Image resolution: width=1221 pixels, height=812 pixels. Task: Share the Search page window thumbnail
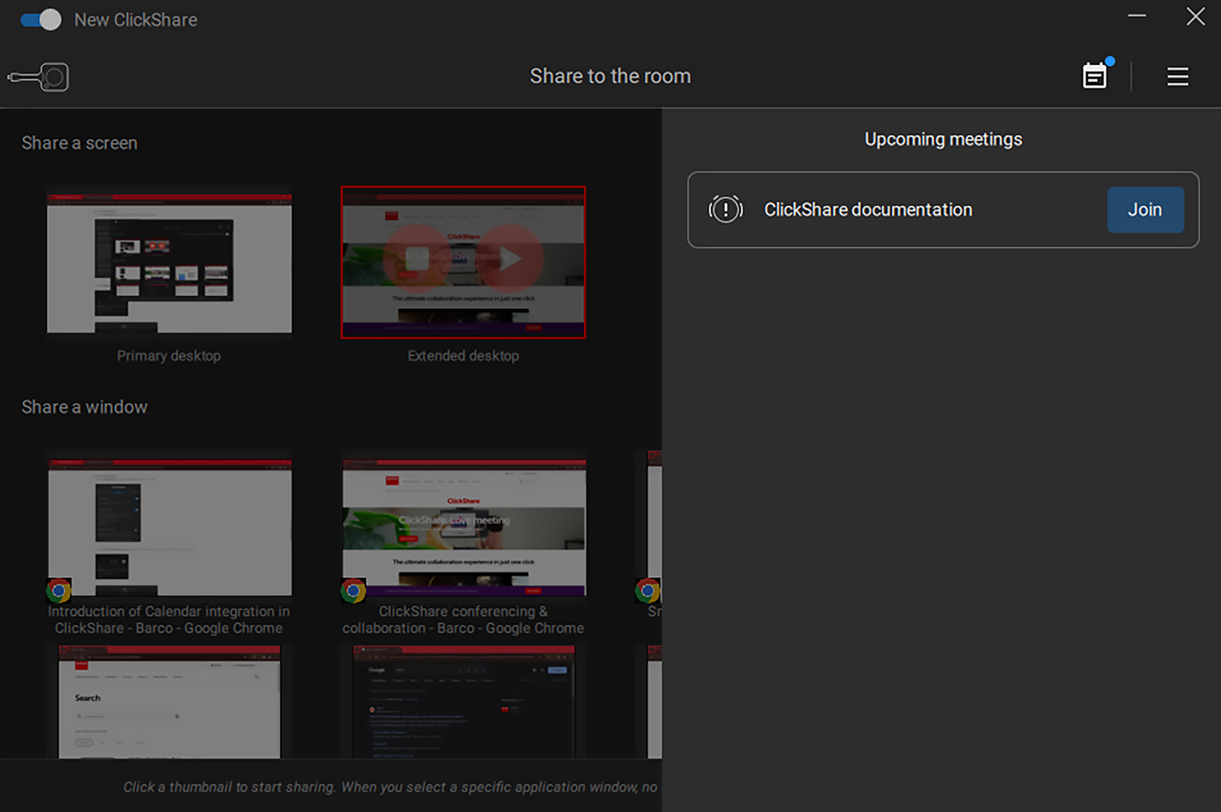pos(169,703)
